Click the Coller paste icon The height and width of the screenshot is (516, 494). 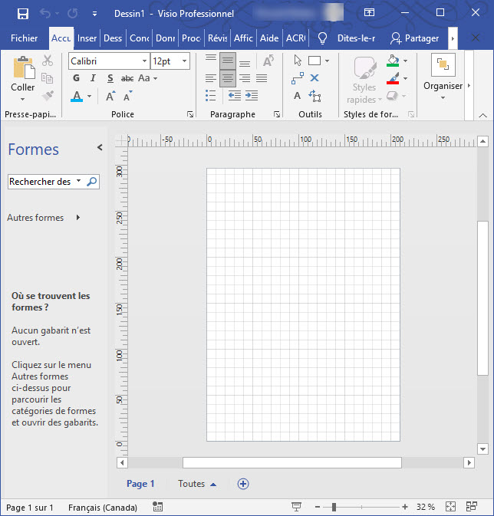(24, 67)
